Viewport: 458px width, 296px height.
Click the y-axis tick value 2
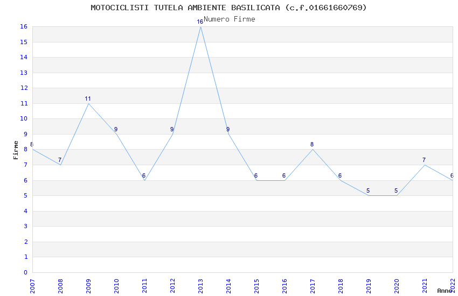click(26, 242)
